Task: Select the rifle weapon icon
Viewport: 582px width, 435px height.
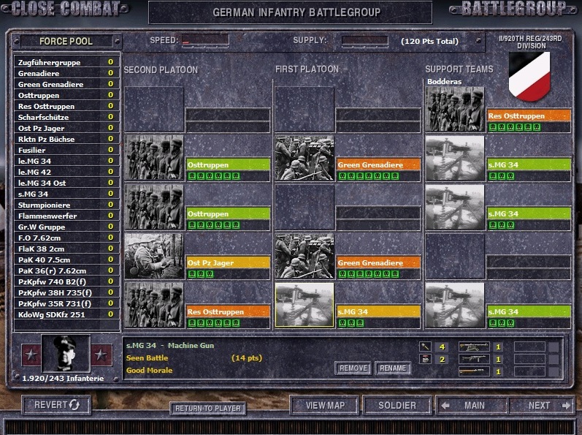Action: (474, 371)
